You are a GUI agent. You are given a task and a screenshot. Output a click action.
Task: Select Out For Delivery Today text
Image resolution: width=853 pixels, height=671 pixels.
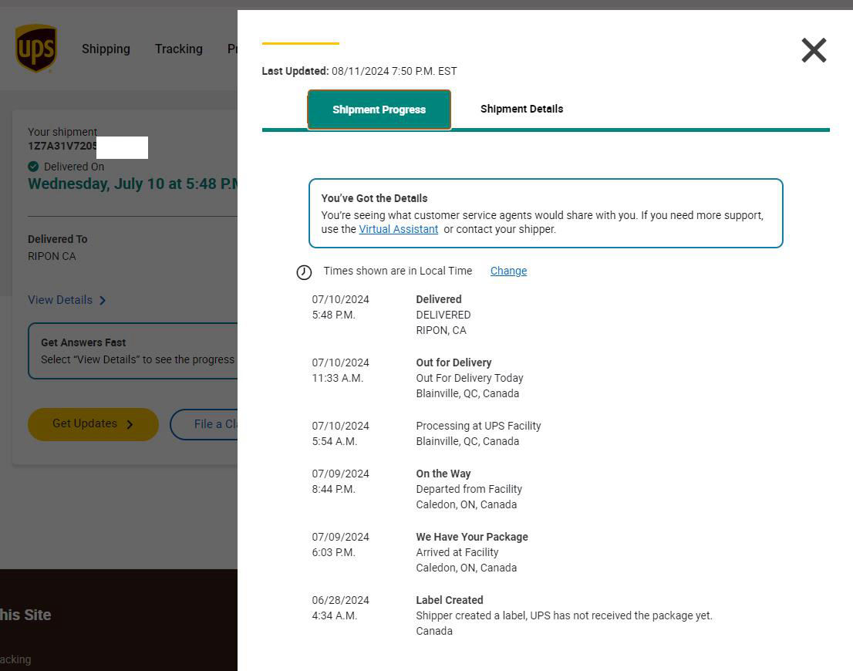470,378
